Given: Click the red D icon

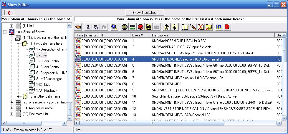Looking at the screenshot, I should pyautogui.click(x=227, y=27).
